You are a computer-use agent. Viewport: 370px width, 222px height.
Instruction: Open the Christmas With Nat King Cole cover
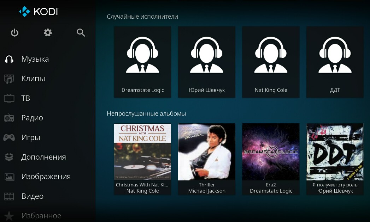[142, 152]
